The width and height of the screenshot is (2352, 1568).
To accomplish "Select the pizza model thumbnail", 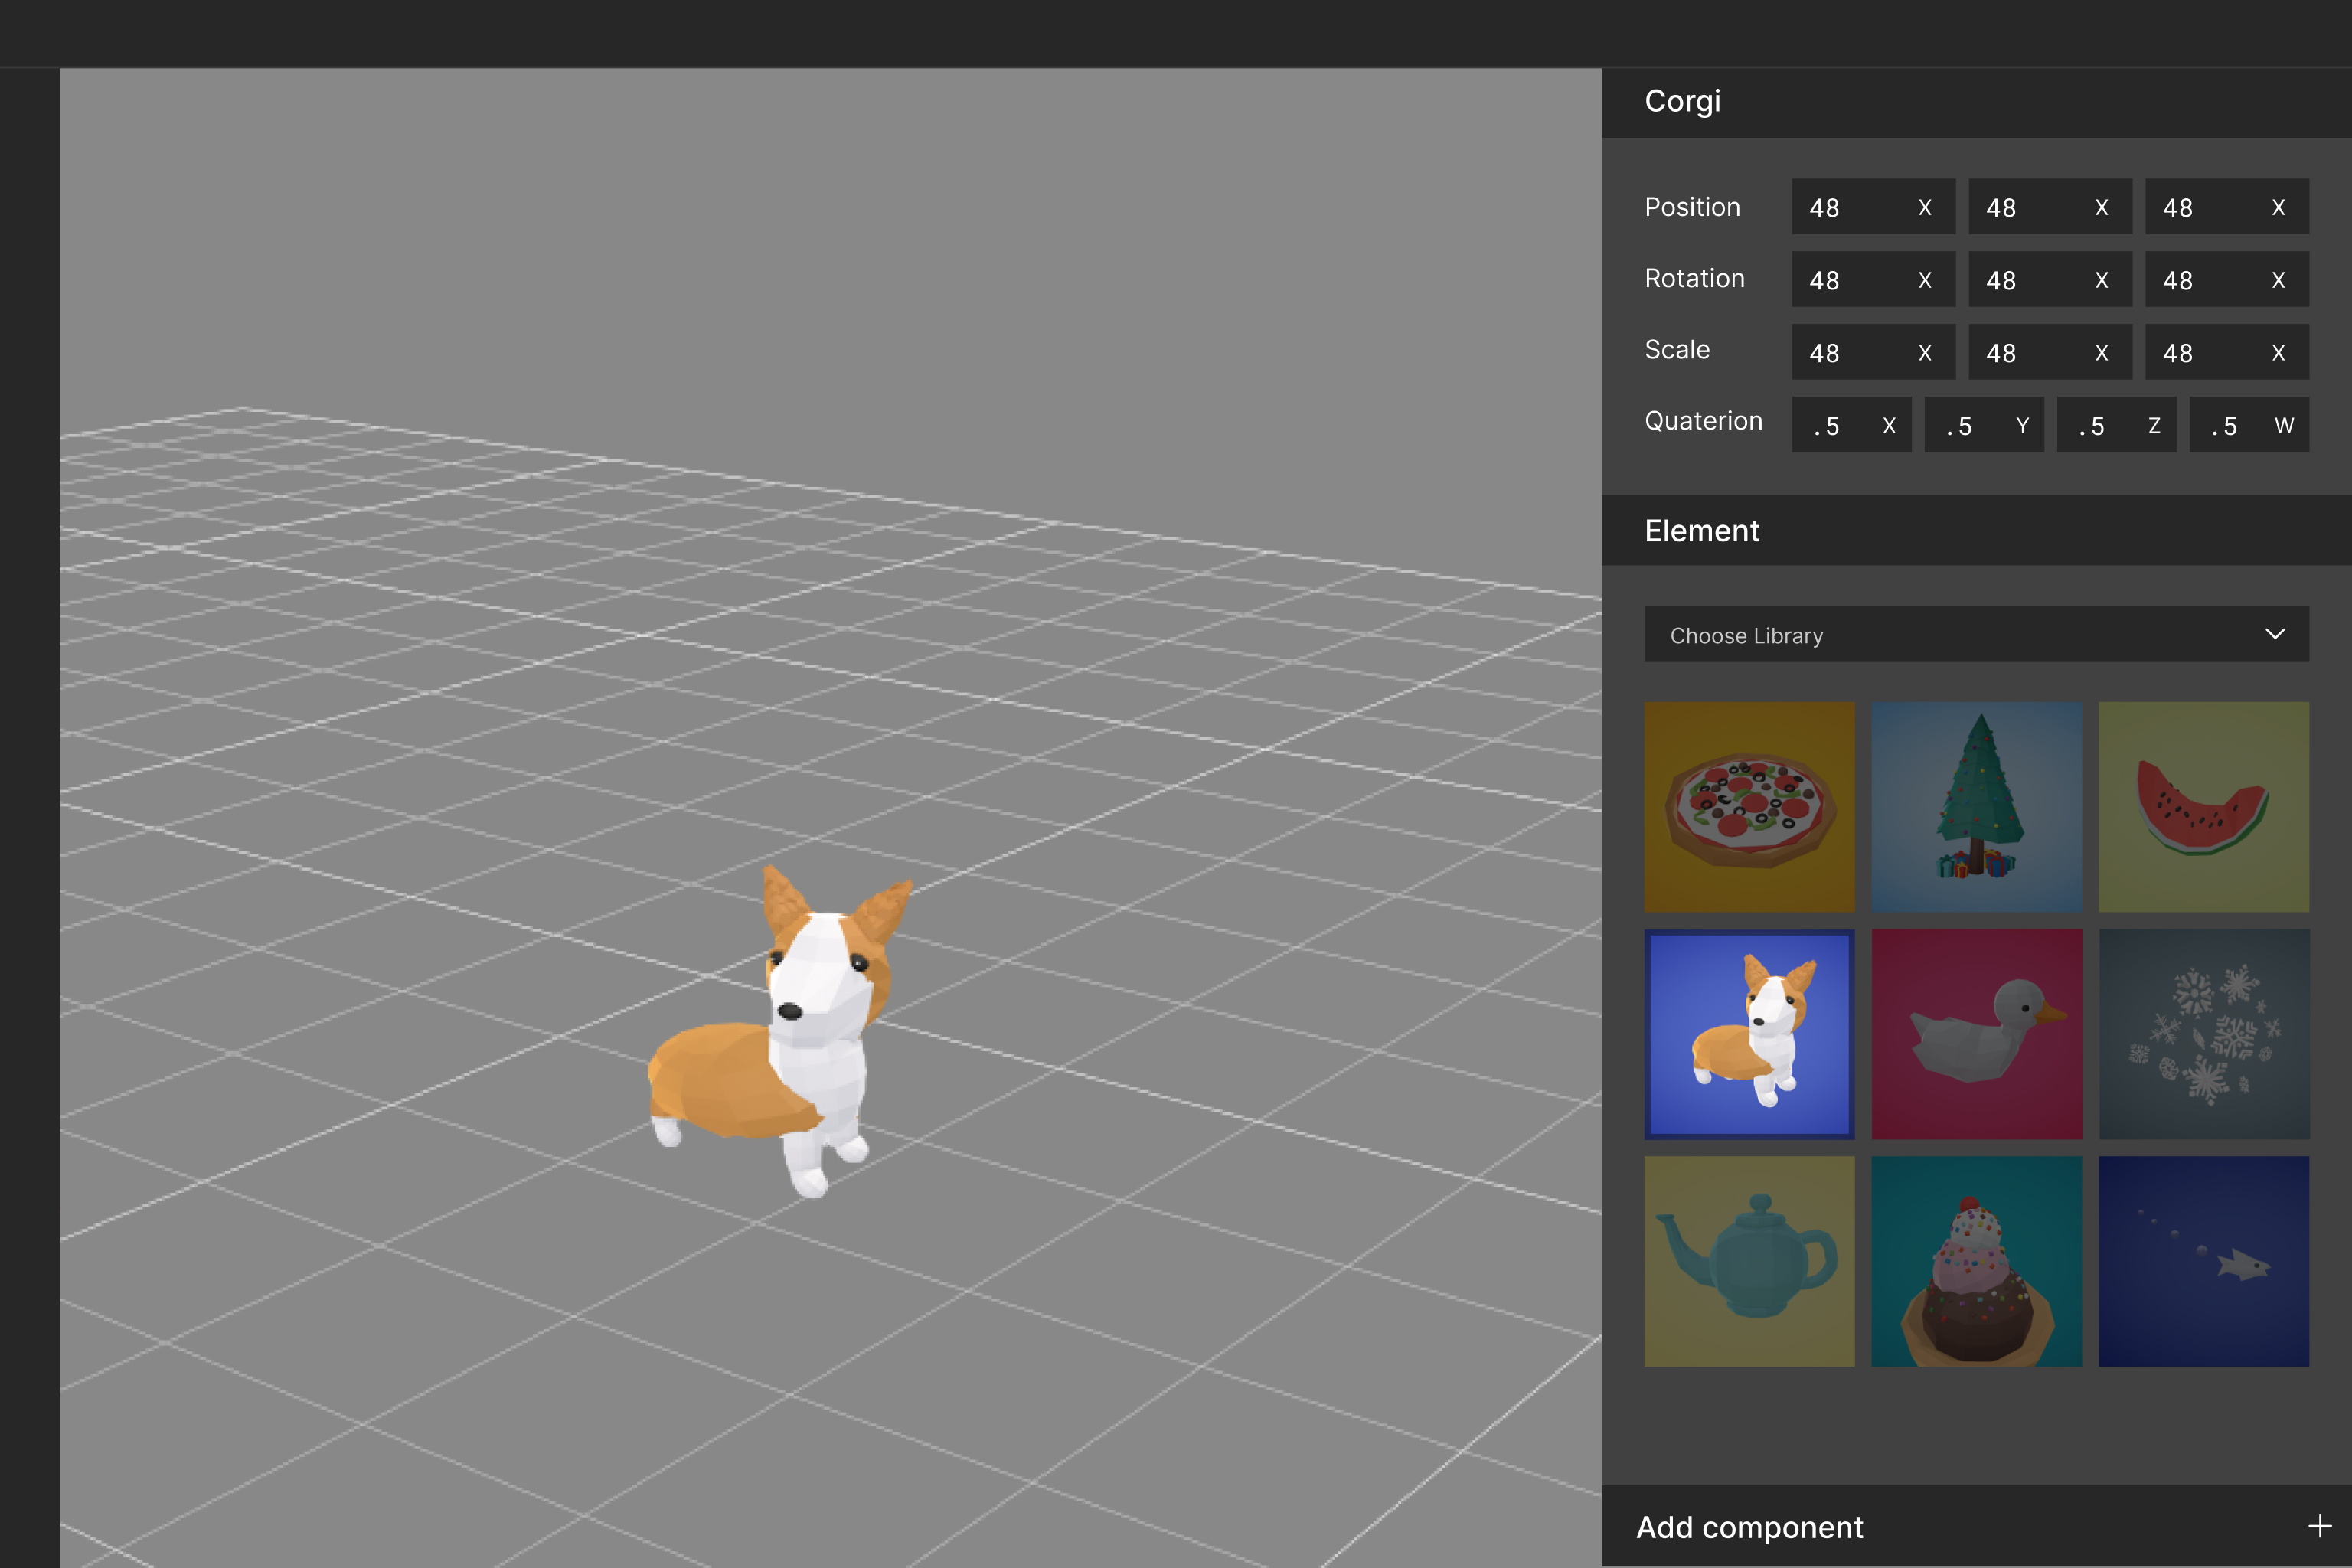I will (x=1749, y=806).
